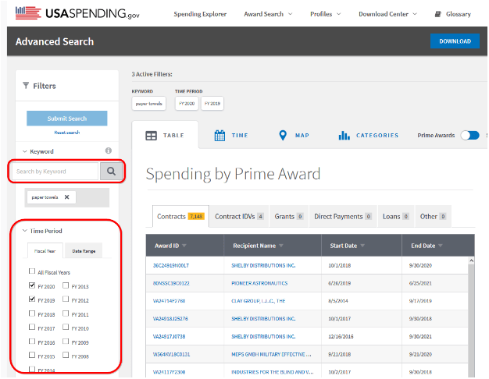Select the Grants tab
The width and height of the screenshot is (489, 379).
coord(289,216)
